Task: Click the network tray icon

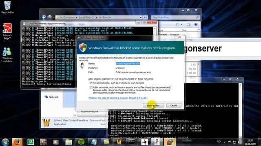Action: [234, 142]
